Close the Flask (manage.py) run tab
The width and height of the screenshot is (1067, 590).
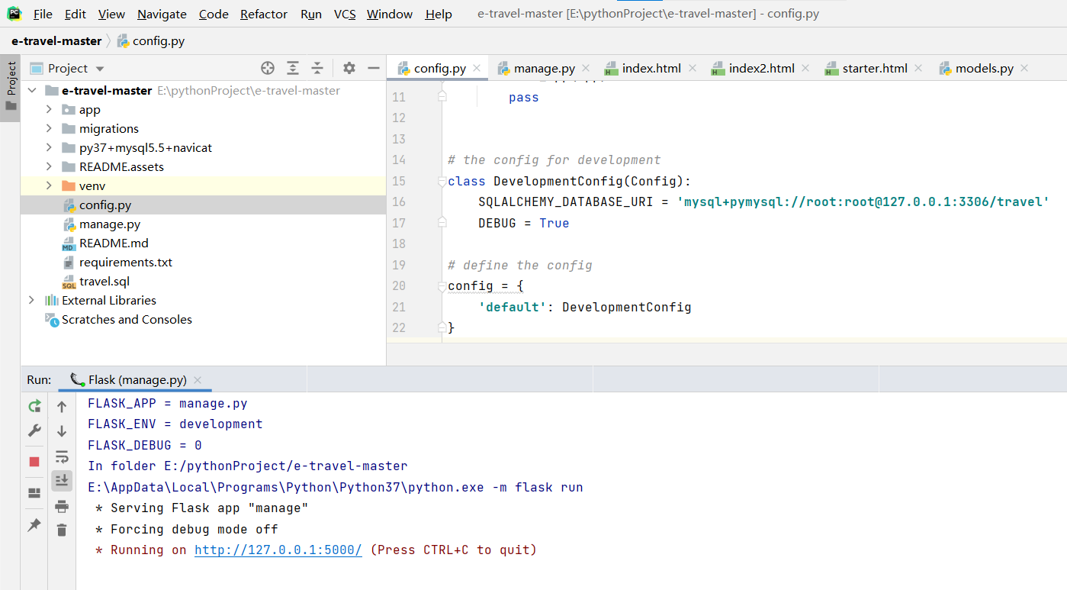198,379
